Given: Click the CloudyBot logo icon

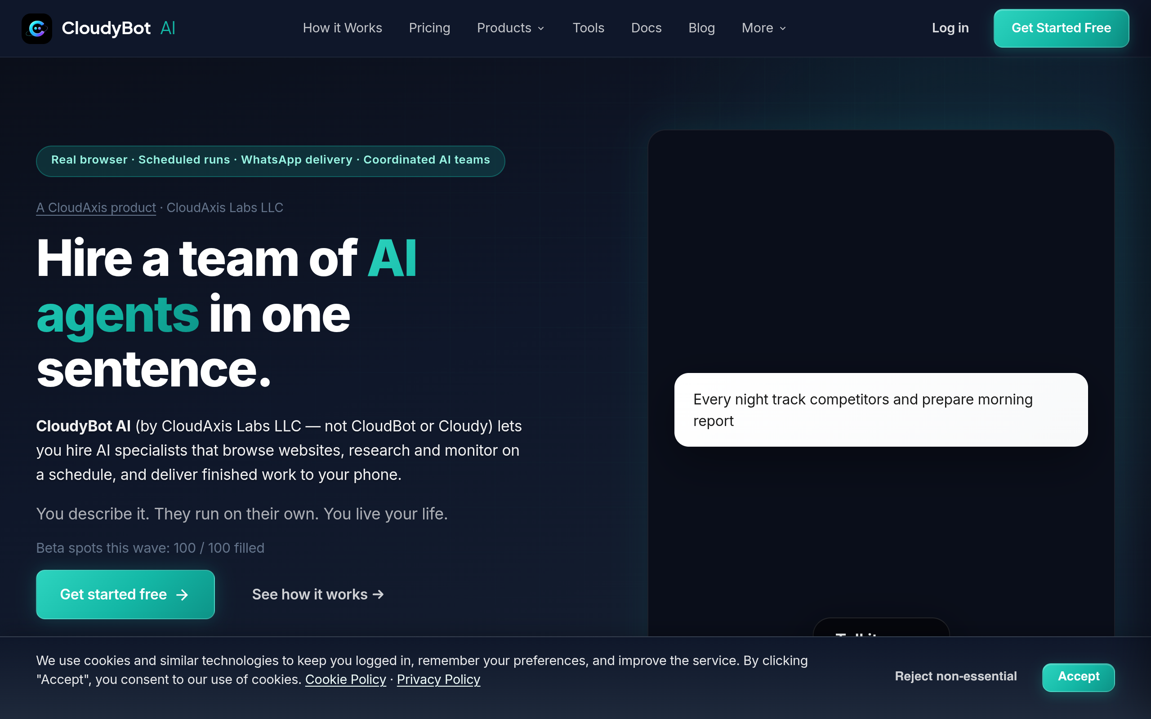Looking at the screenshot, I should [36, 28].
